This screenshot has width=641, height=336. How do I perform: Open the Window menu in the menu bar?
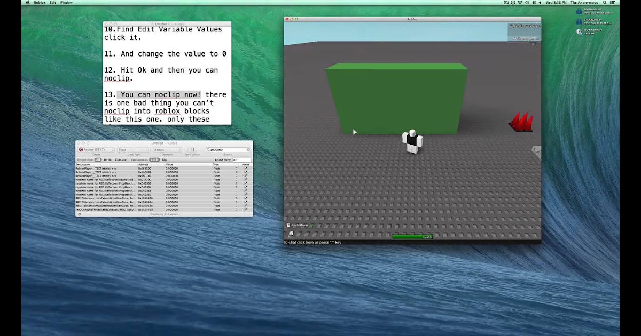(66, 3)
